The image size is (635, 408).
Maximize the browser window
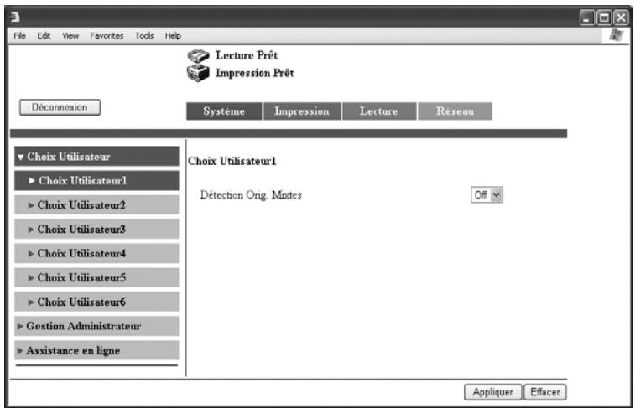point(604,18)
